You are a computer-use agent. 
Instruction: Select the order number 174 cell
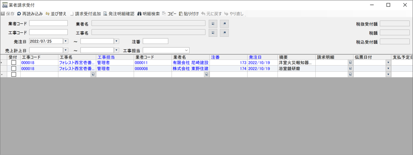pos(228,69)
